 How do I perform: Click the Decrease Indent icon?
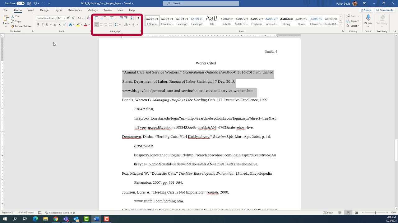[x=121, y=18]
